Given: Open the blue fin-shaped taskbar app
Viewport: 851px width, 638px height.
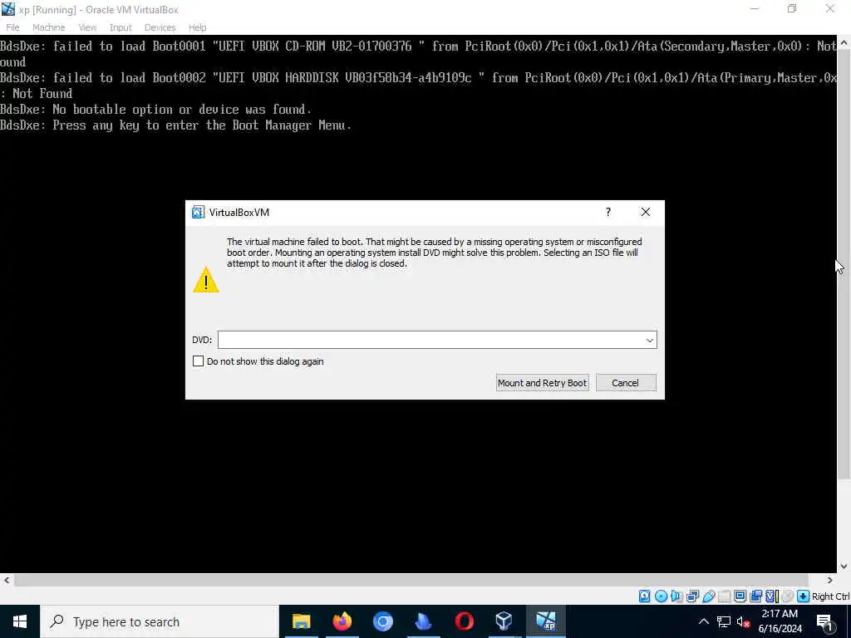Looking at the screenshot, I should [x=423, y=621].
